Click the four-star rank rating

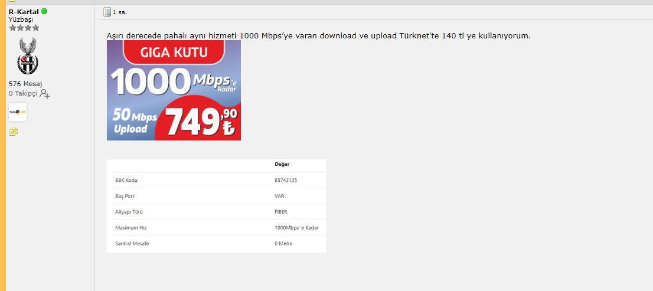coord(24,28)
